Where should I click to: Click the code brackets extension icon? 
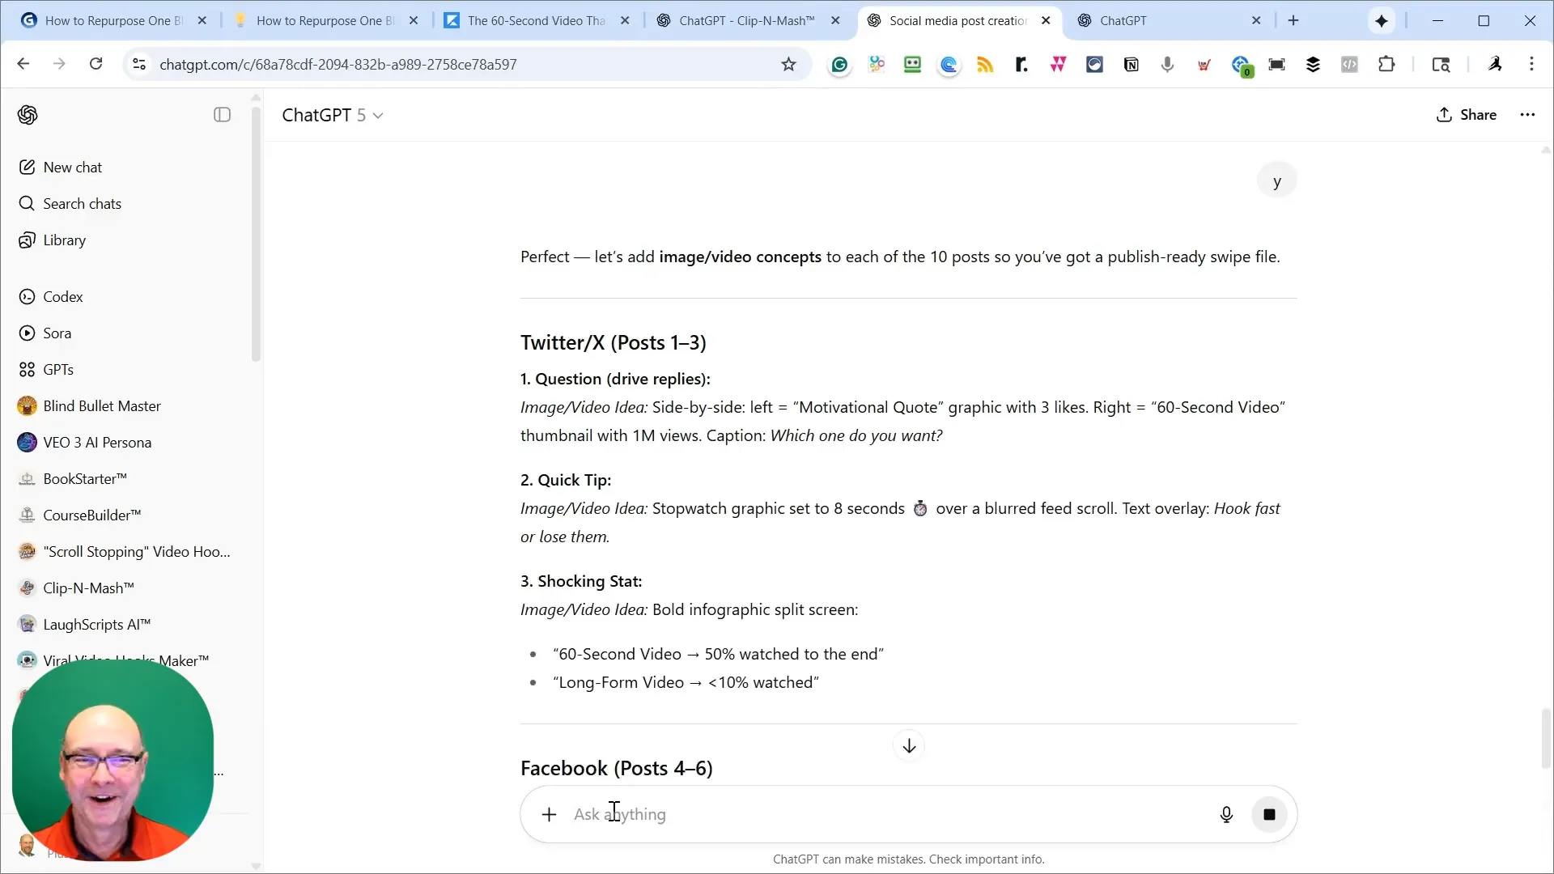1349,65
